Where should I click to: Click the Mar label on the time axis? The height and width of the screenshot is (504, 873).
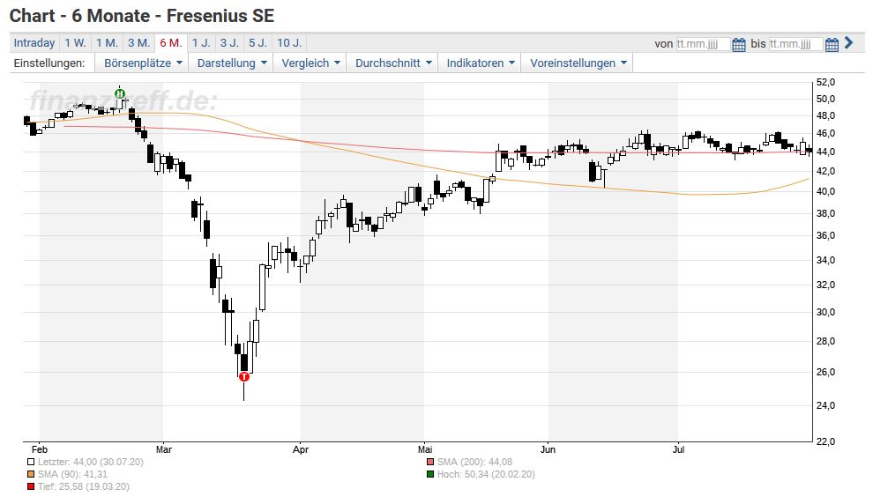click(x=164, y=449)
